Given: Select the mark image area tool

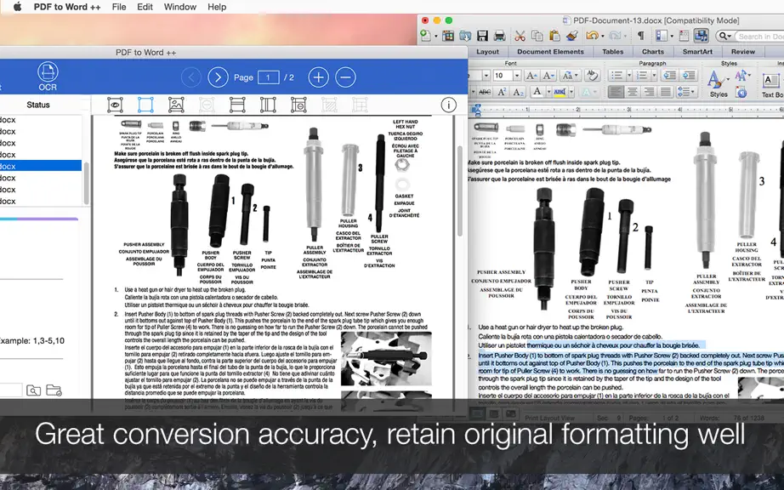Looking at the screenshot, I should 176,105.
